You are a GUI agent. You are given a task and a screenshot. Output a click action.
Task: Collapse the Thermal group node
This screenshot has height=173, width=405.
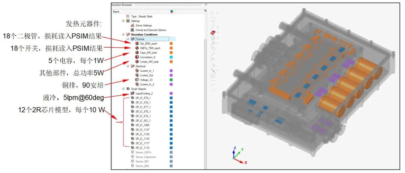[x=127, y=39]
